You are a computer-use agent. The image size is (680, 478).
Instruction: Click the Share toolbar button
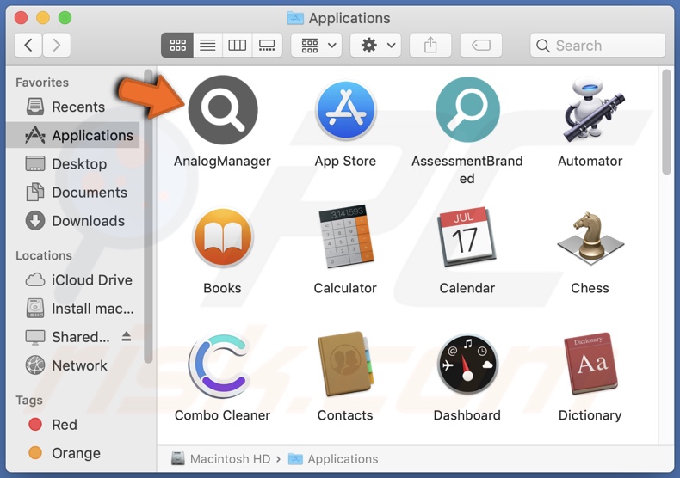pos(430,45)
